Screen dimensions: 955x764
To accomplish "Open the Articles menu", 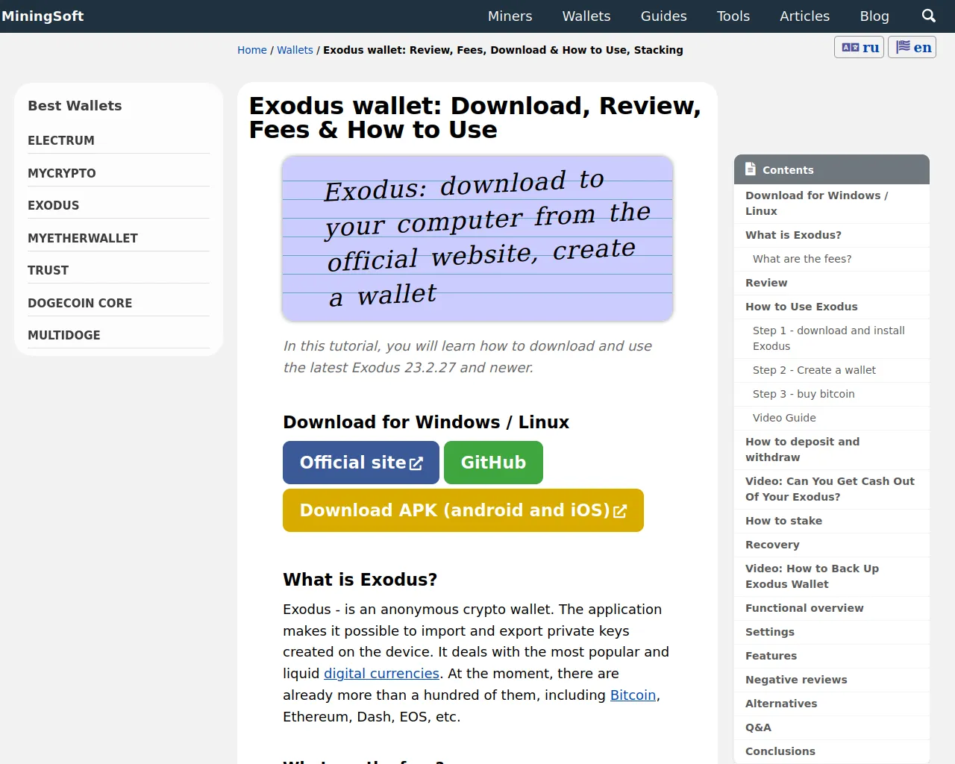I will (804, 16).
